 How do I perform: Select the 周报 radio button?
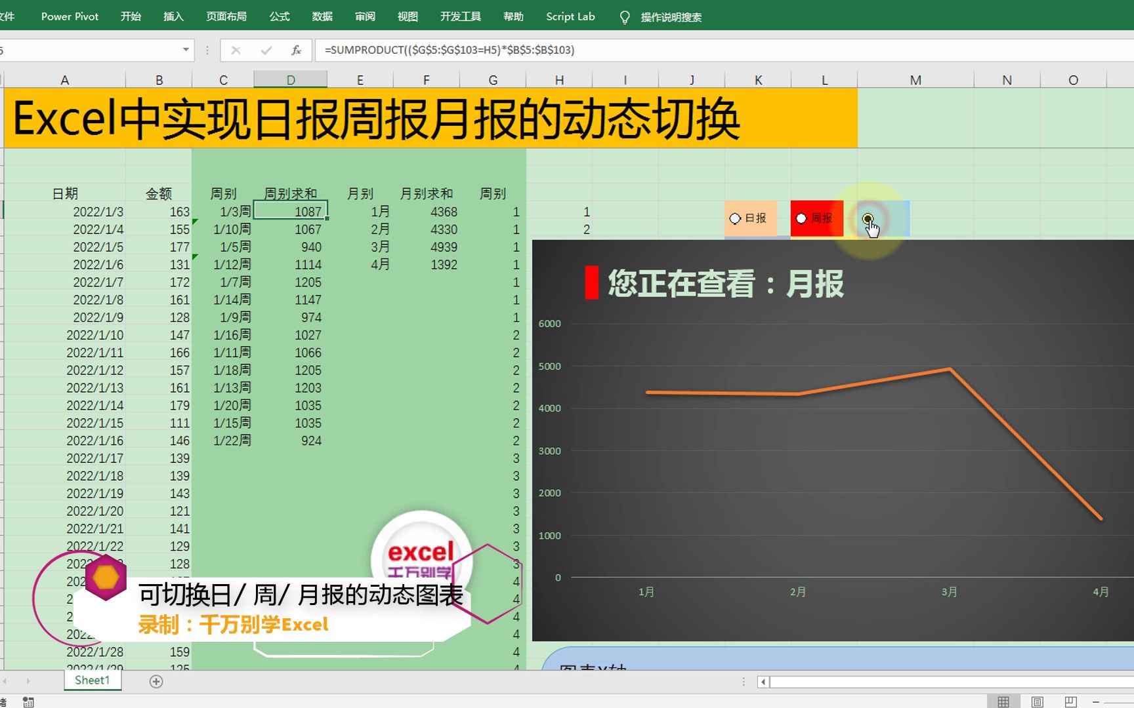(801, 218)
